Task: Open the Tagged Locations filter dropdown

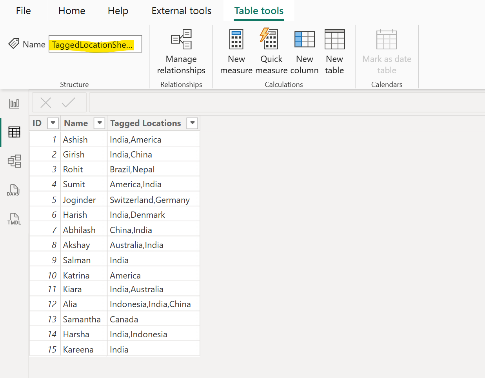Action: [192, 123]
